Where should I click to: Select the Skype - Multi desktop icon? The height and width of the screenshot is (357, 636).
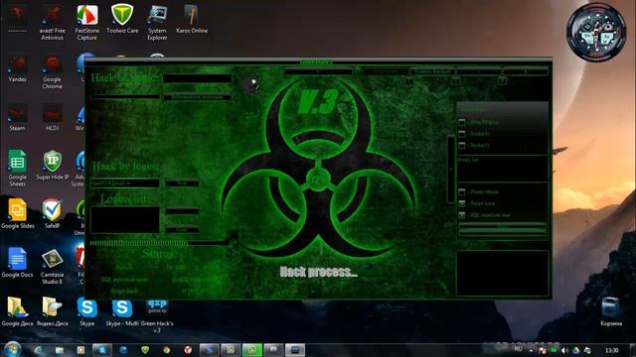click(121, 311)
